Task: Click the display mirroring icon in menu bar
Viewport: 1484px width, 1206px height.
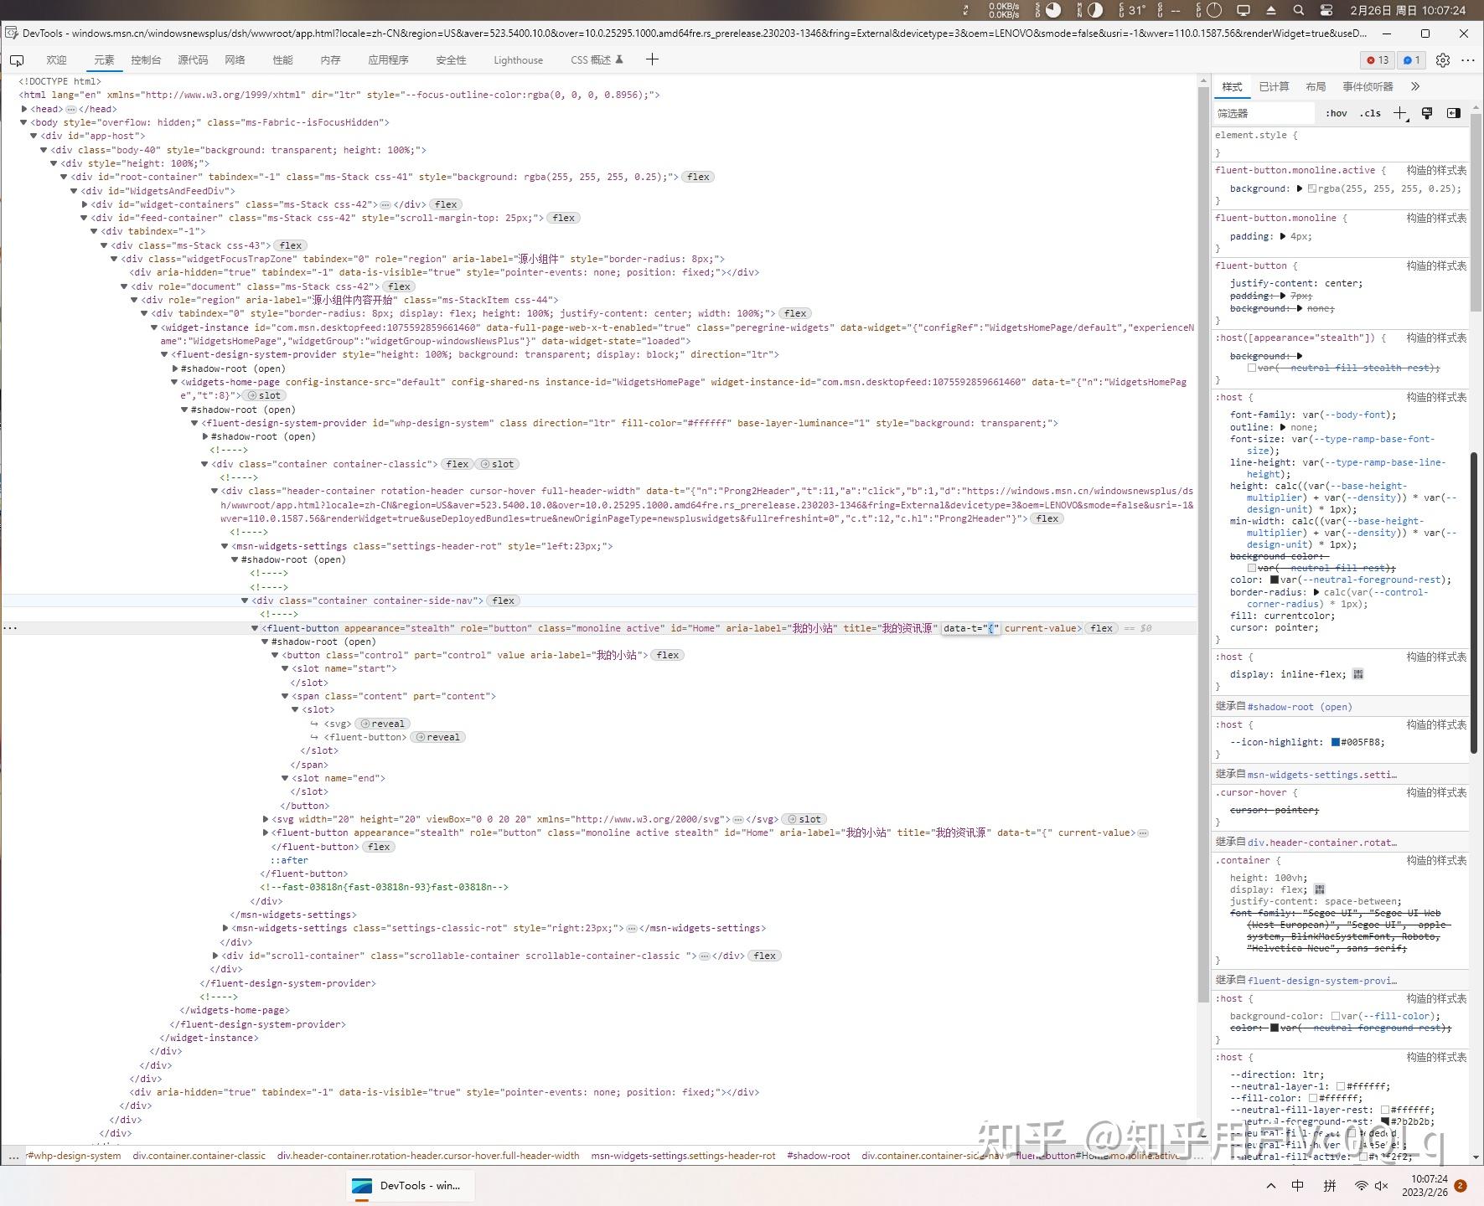Action: coord(1244,10)
